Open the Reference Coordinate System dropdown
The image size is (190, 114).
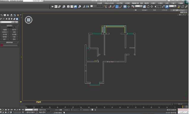pos(139,6)
